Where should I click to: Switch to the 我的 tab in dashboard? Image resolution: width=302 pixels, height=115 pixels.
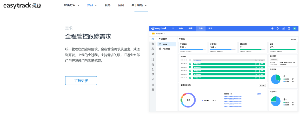click(x=181, y=29)
